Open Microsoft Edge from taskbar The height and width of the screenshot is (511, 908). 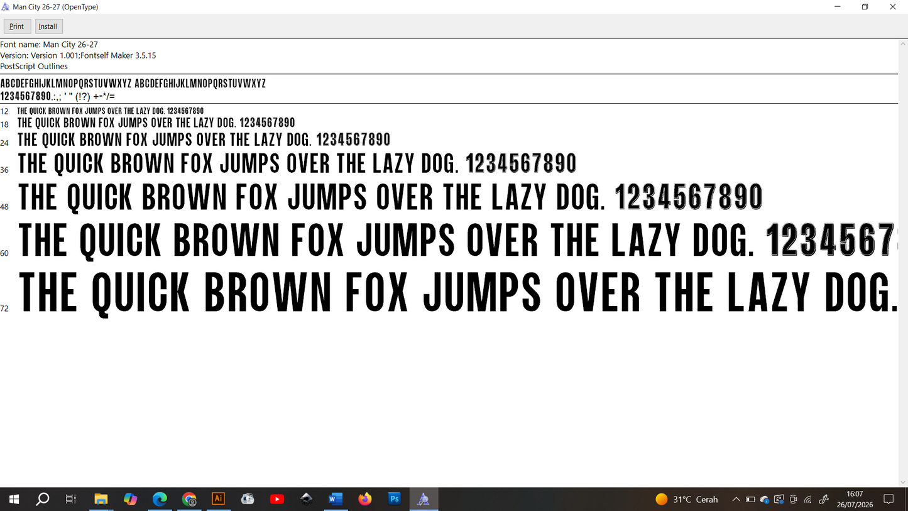pos(160,499)
